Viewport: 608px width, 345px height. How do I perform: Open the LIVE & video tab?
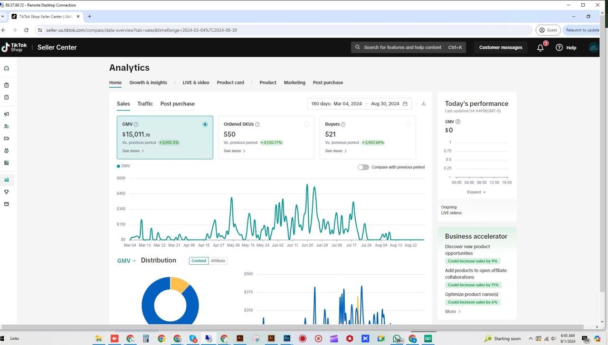(x=196, y=83)
